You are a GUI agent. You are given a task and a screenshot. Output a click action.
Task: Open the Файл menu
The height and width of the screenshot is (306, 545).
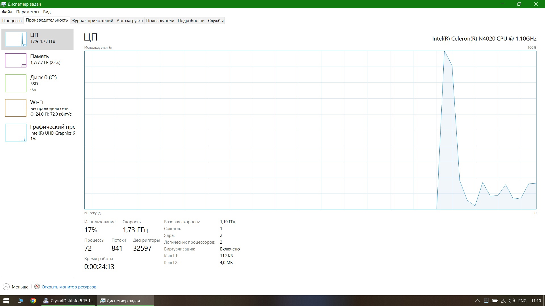7,12
